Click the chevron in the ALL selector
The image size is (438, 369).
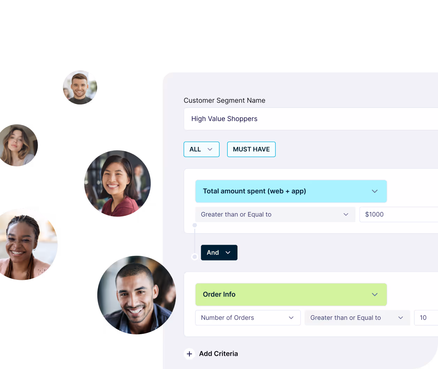210,149
